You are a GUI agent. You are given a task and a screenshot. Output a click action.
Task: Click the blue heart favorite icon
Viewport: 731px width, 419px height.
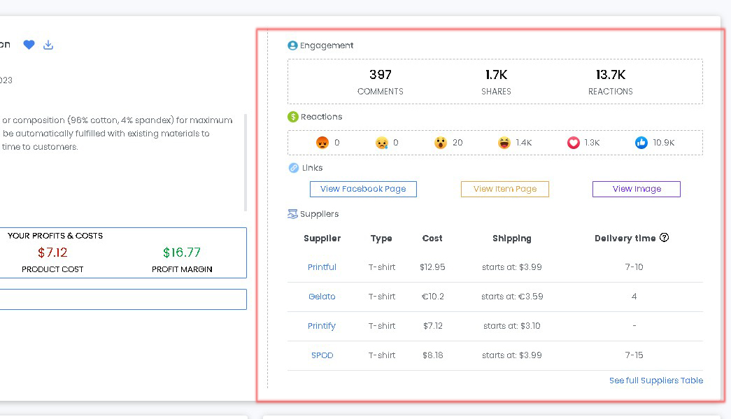point(29,45)
